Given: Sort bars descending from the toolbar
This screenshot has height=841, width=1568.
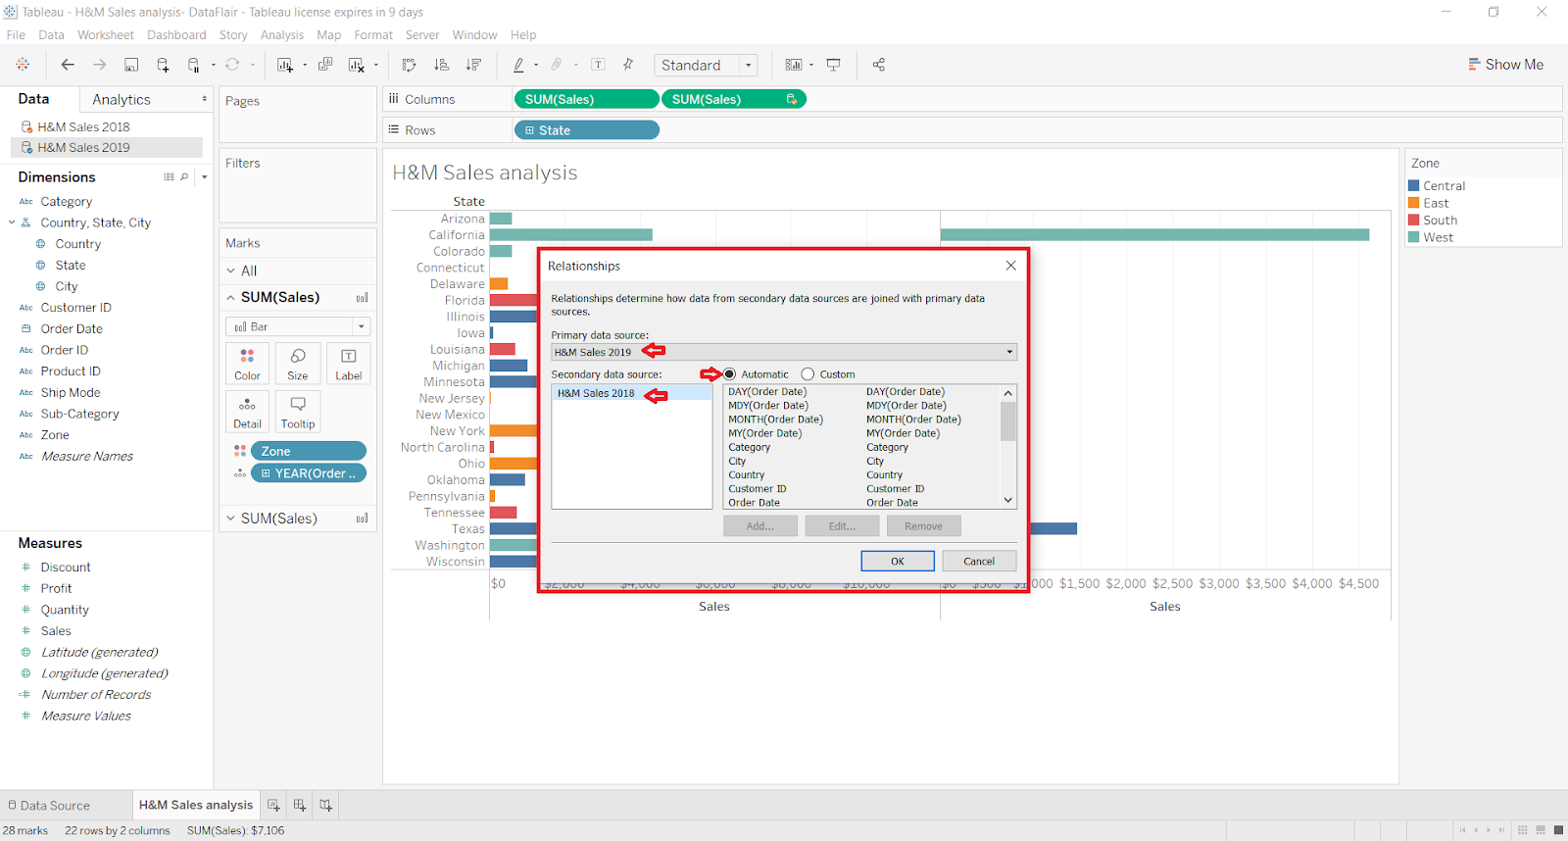Looking at the screenshot, I should tap(474, 65).
